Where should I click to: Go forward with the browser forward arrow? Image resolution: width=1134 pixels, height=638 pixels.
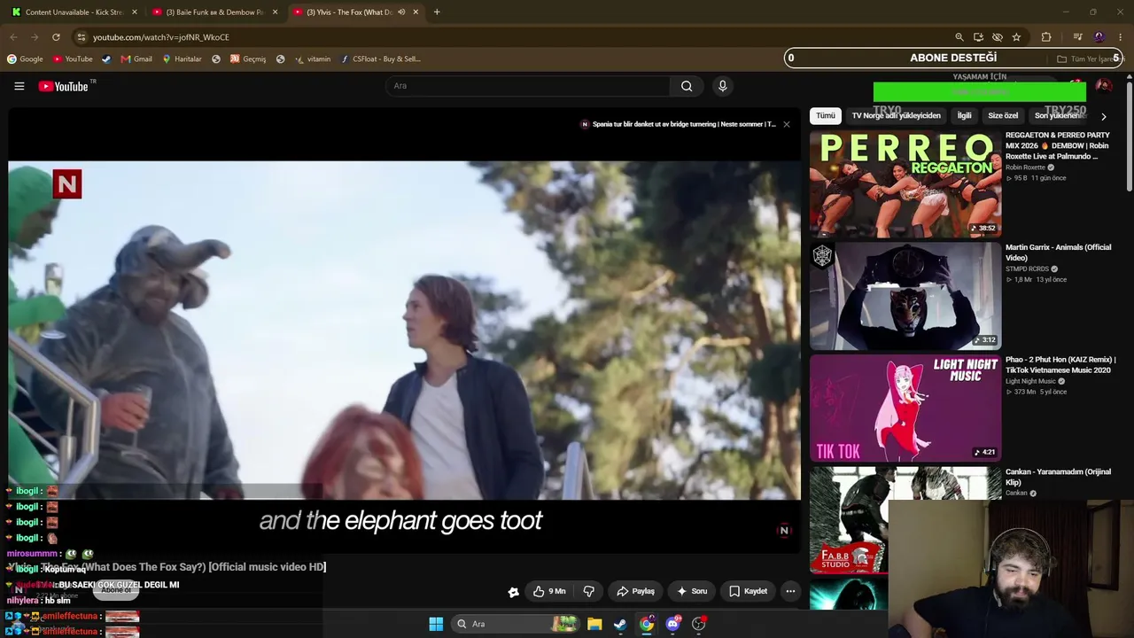pos(35,37)
